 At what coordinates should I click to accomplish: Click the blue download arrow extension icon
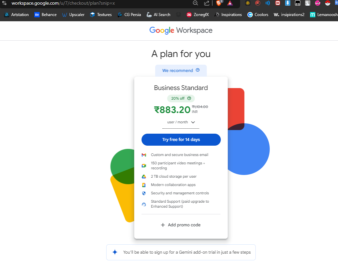click(x=288, y=3)
